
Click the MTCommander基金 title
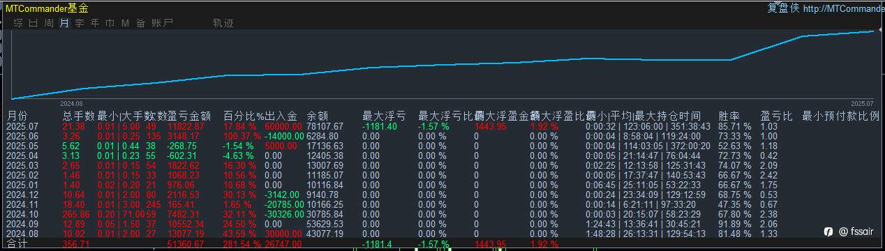46,8
